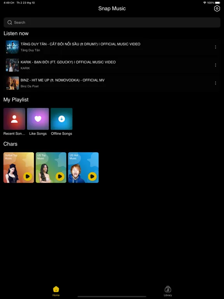The image size is (224, 299).
Task: Click the Search input field
Action: tap(112, 23)
